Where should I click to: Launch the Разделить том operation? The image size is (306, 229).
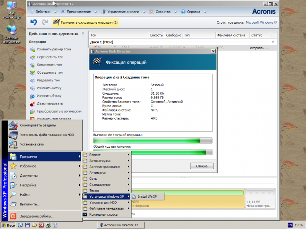45,80
